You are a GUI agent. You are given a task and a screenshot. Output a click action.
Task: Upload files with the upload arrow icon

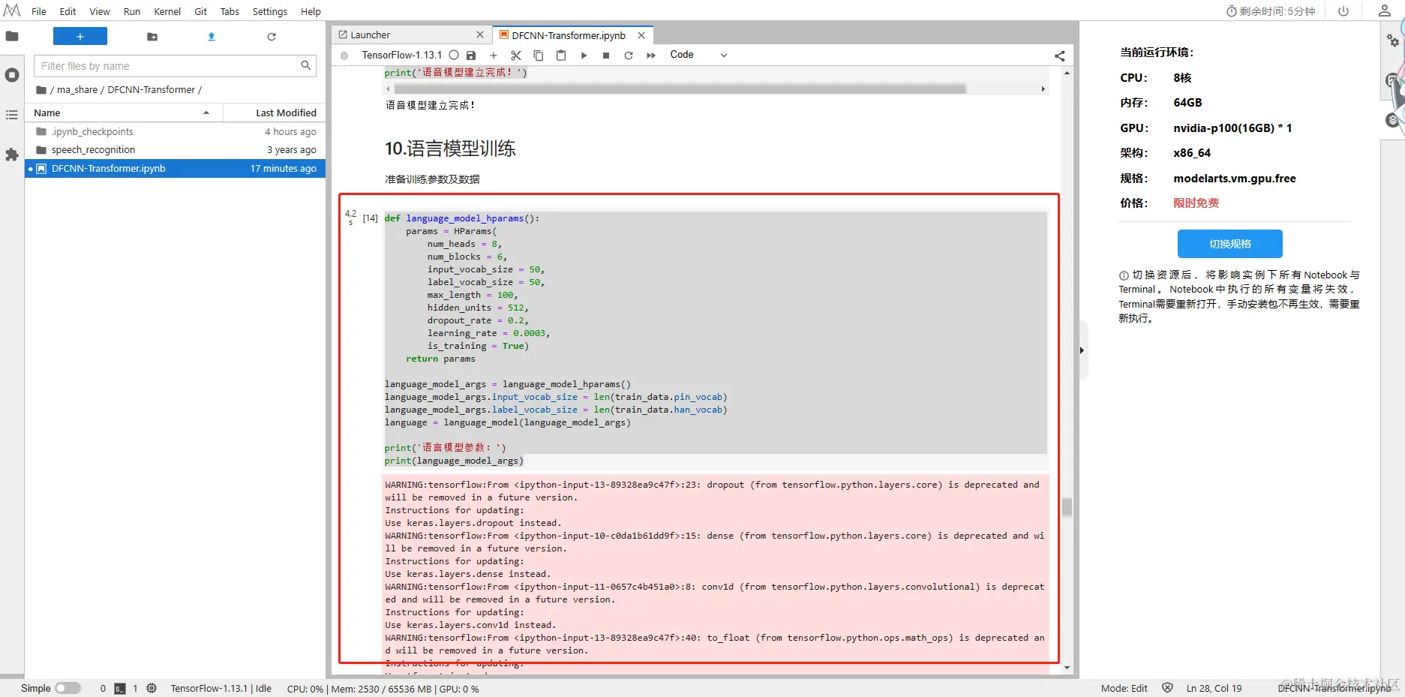[212, 36]
